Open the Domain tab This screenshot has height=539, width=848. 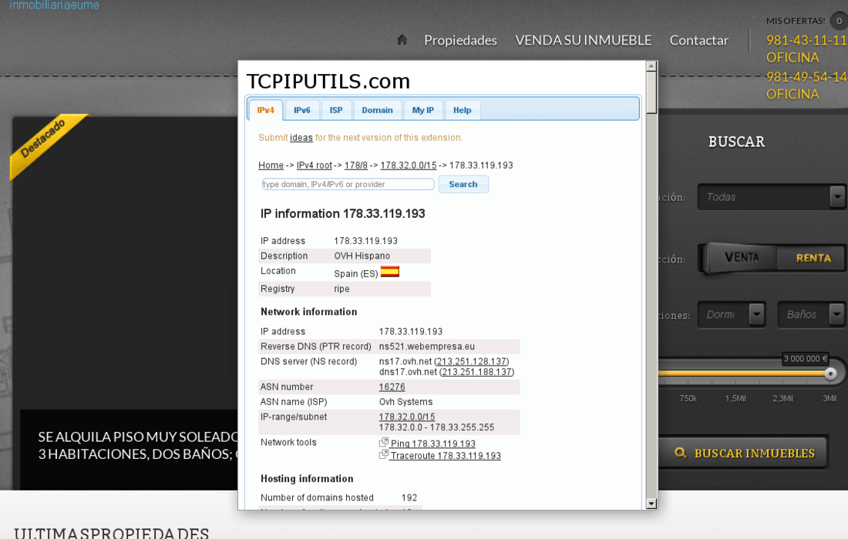click(x=378, y=110)
